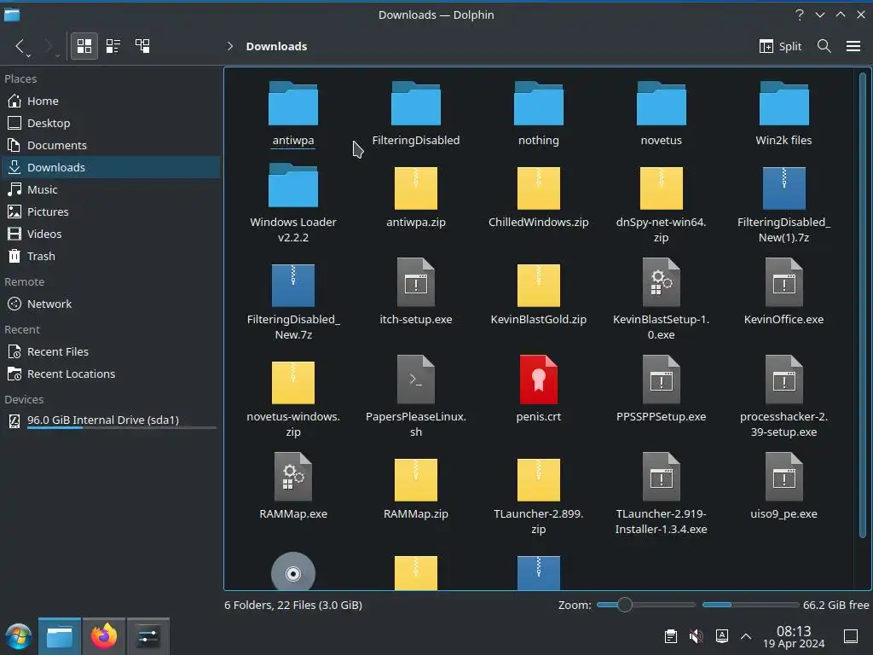Open Recent Locations
This screenshot has height=655, width=873.
[110, 374]
